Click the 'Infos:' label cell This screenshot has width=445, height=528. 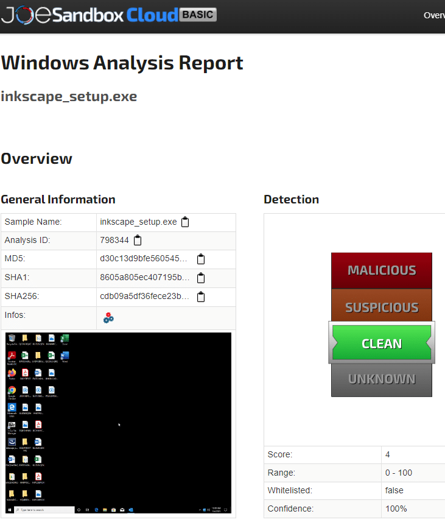[49, 318]
